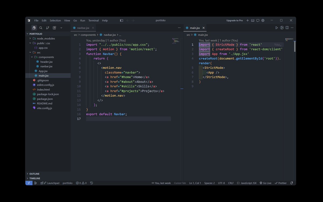Open vite.config.js file
Image resolution: width=323 pixels, height=202 pixels.
tap(48, 108)
